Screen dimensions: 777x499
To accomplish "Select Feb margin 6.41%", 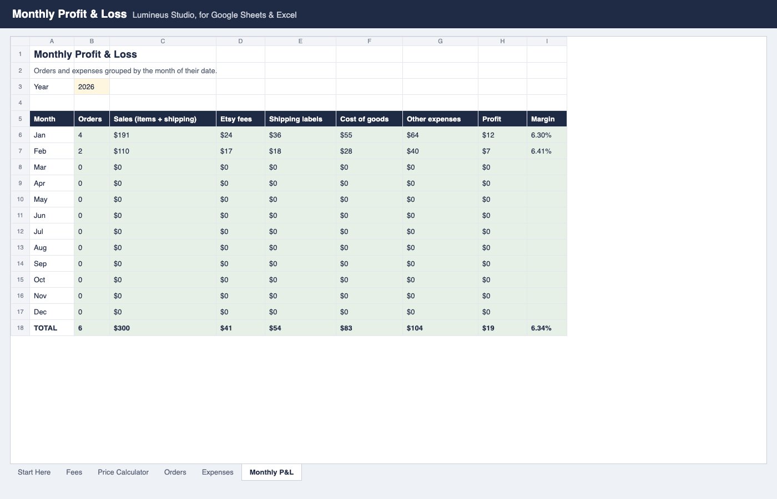I will coord(547,151).
